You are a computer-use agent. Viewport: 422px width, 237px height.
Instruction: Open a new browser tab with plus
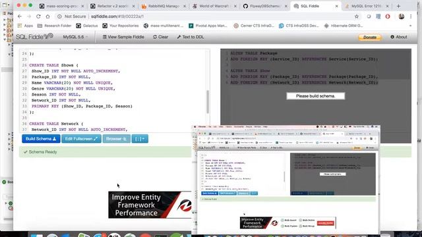point(398,6)
